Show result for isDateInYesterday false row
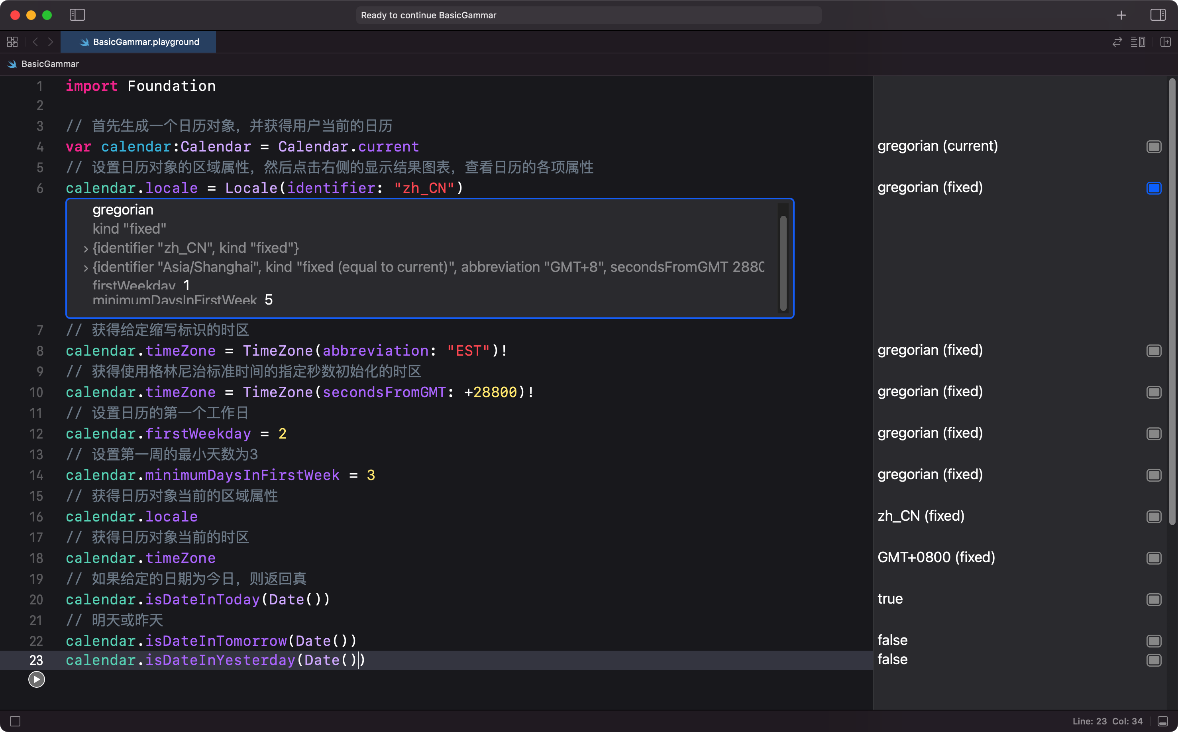 [1154, 660]
